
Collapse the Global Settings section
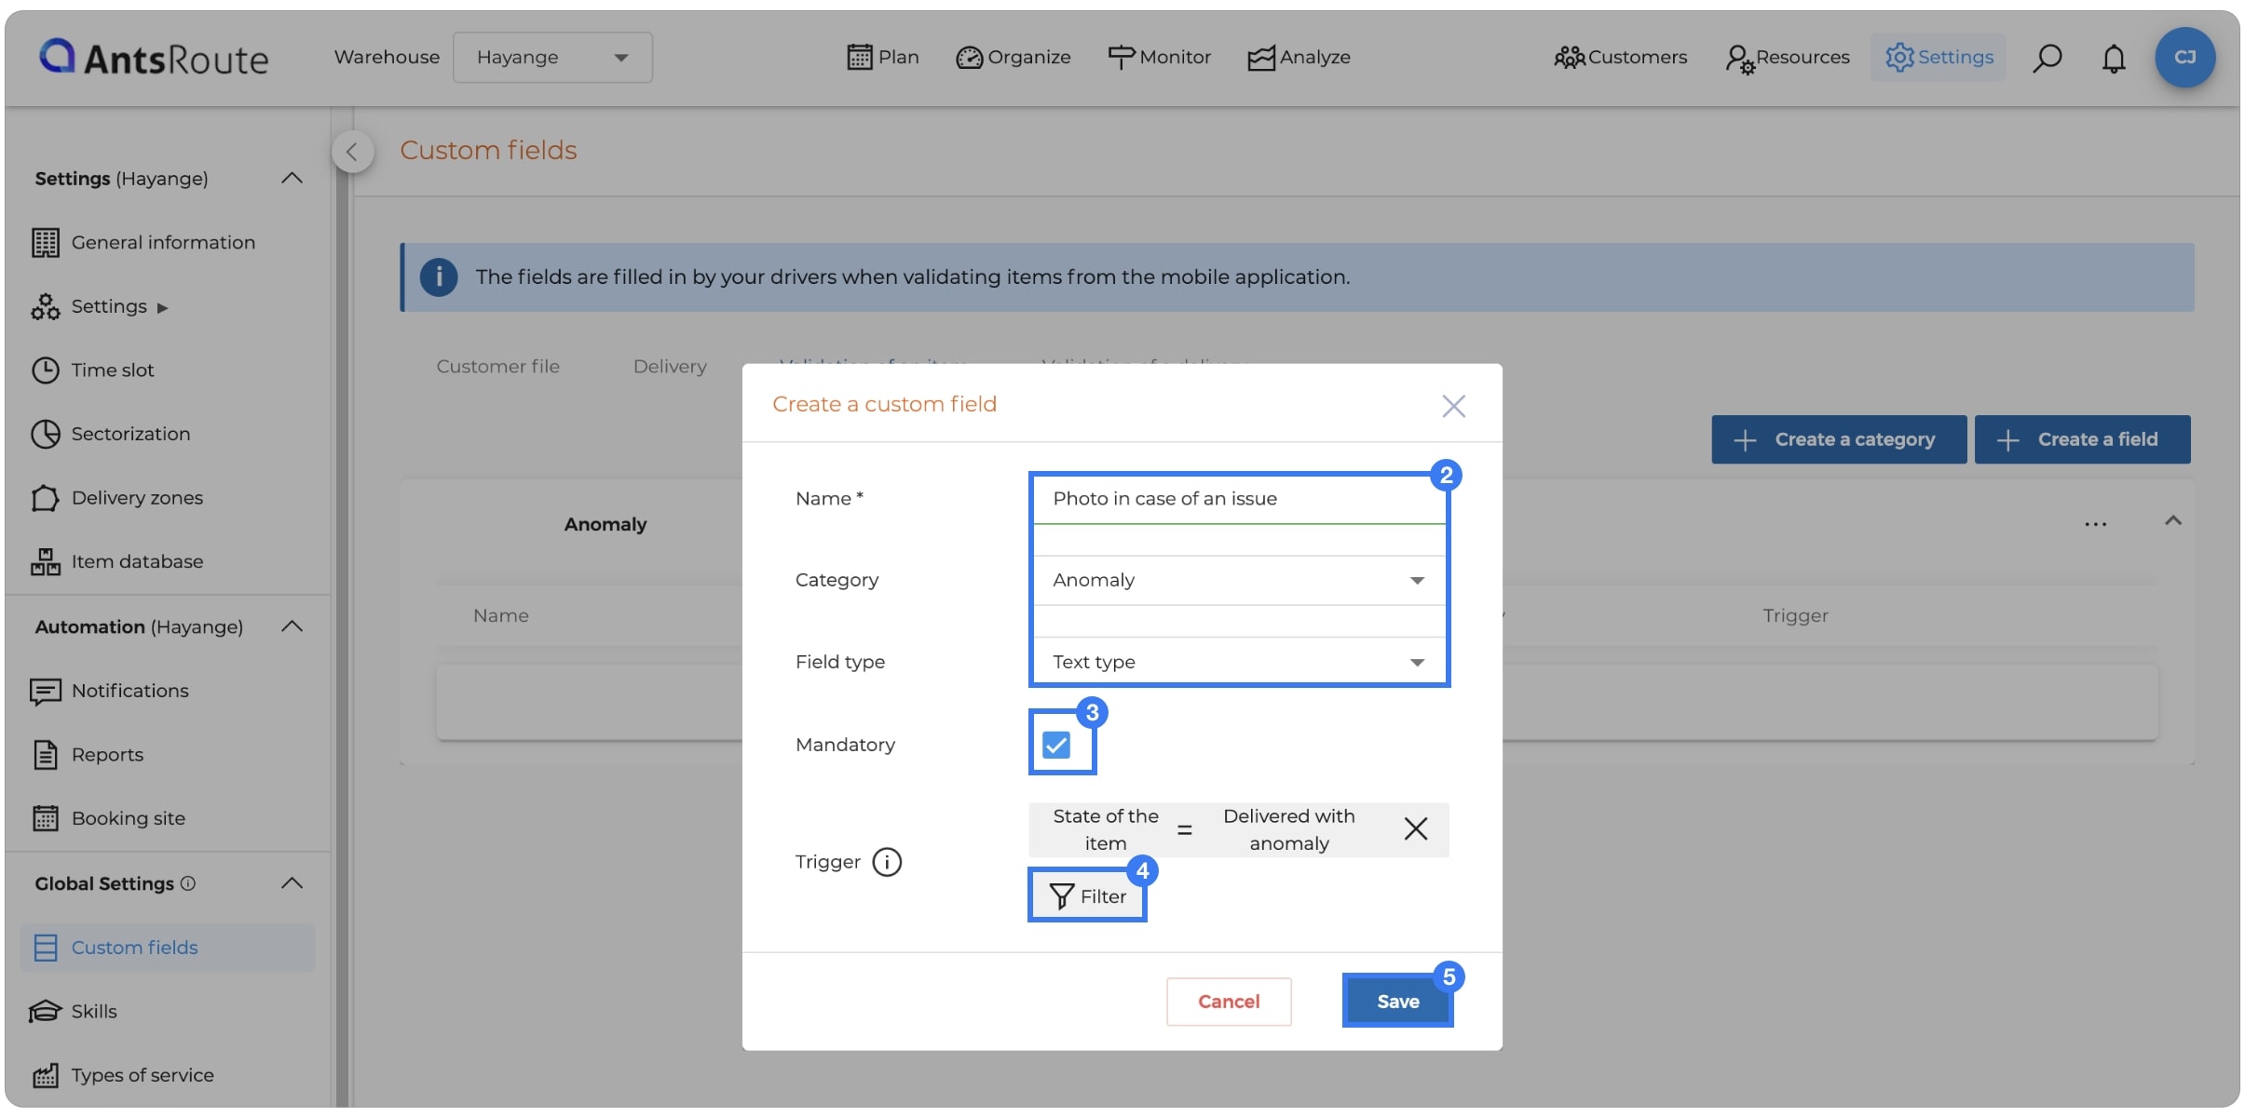[x=292, y=883]
